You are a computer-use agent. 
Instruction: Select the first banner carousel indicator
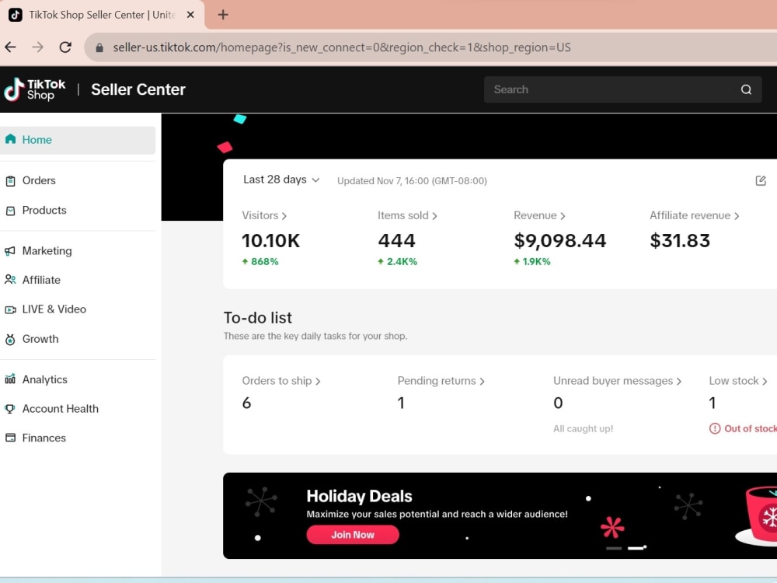pyautogui.click(x=614, y=548)
